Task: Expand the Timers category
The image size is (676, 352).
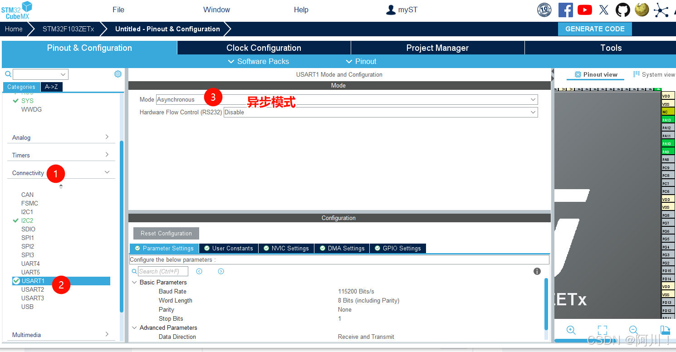Action: click(61, 155)
